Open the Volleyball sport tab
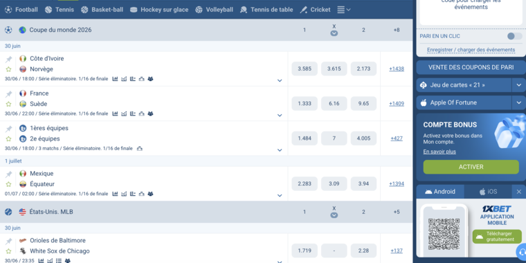526x263 pixels. [214, 10]
